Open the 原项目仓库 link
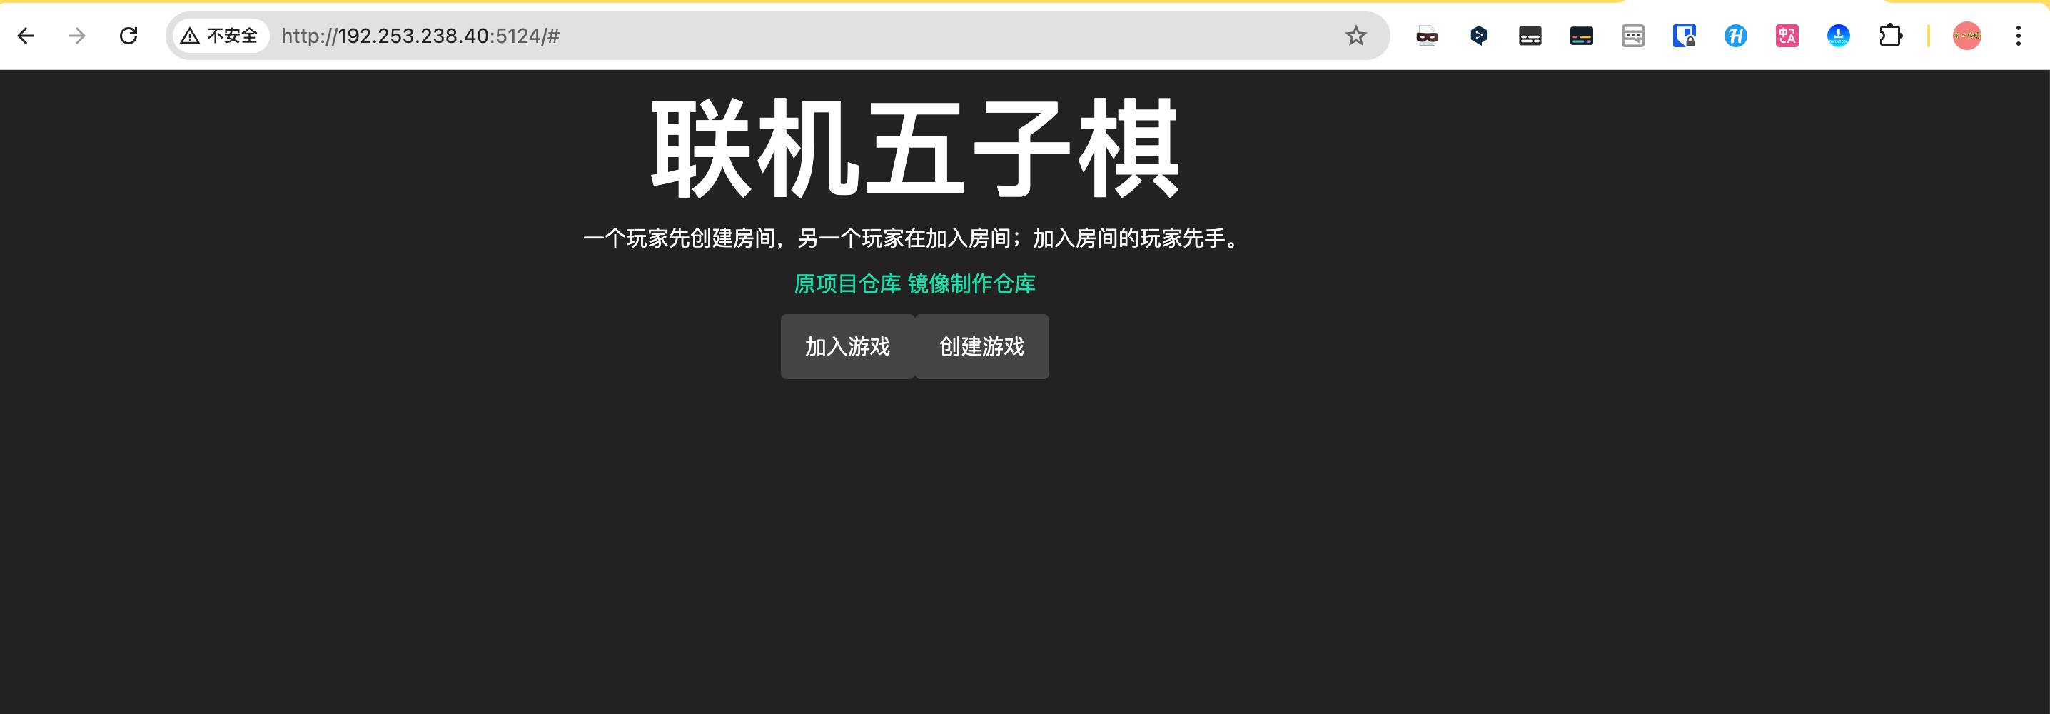The image size is (2050, 714). (x=847, y=283)
